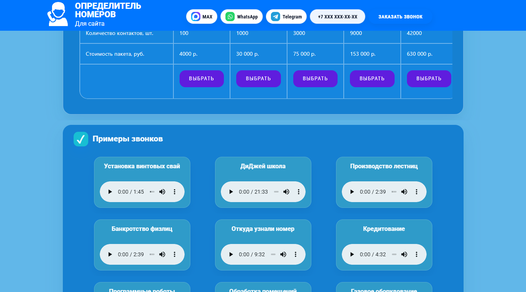Open options menu on ДиДжей школа player
526x292 pixels.
point(298,192)
